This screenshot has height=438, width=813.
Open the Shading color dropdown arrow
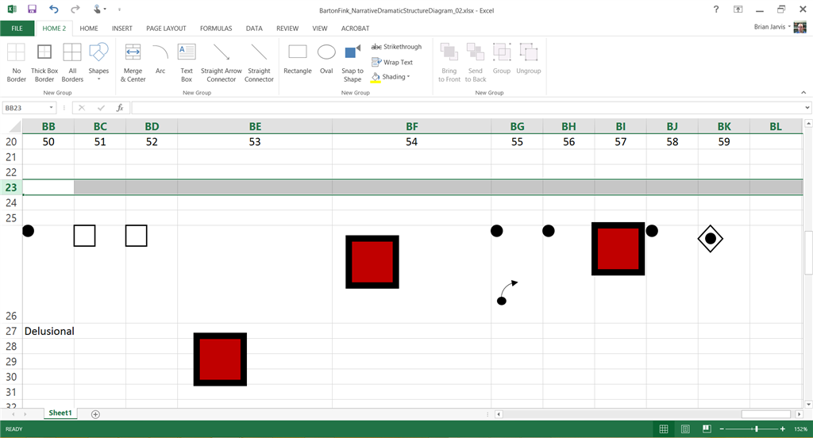(x=409, y=77)
